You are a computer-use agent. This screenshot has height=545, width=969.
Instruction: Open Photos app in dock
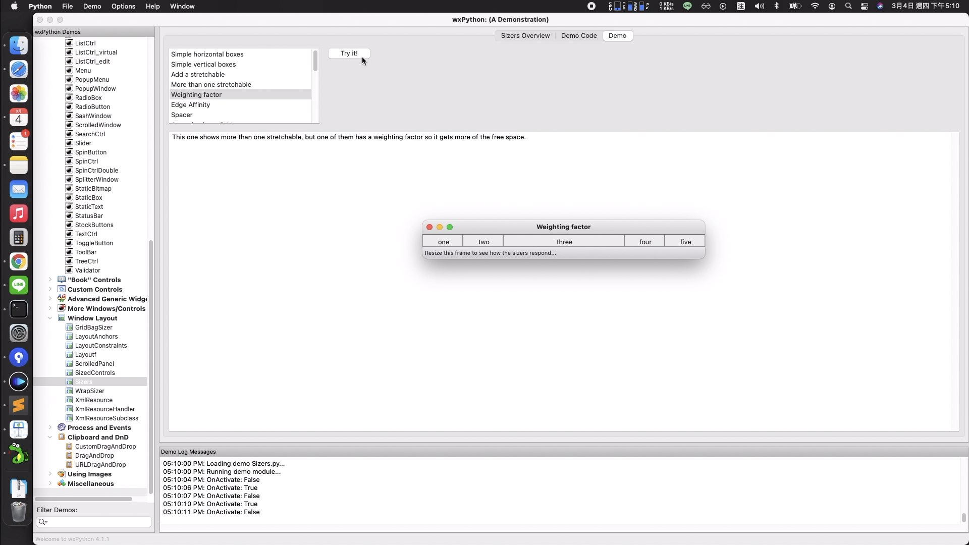19,93
